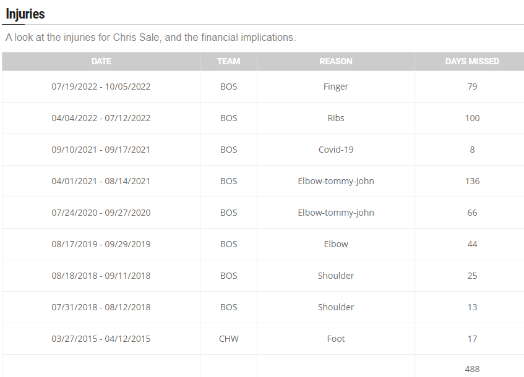Click the DATE column header

pos(101,61)
